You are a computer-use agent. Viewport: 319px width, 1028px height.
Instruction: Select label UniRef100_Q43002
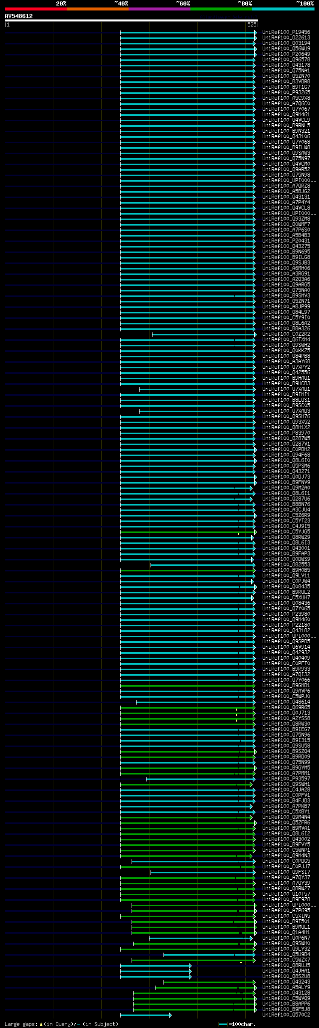[286, 839]
